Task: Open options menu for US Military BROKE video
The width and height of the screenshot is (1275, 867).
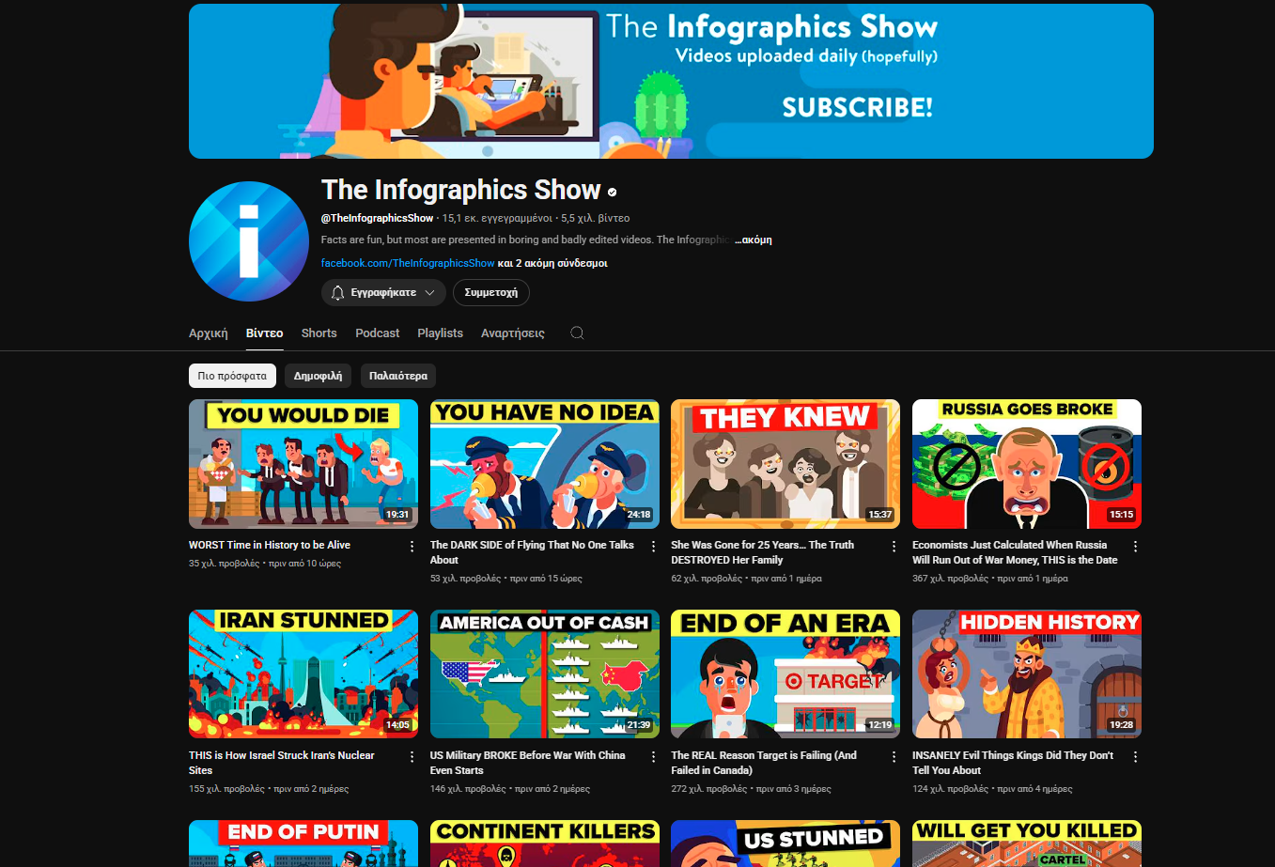Action: (x=653, y=756)
